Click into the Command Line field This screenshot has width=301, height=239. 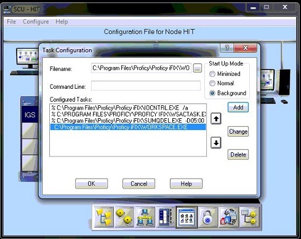(146, 86)
